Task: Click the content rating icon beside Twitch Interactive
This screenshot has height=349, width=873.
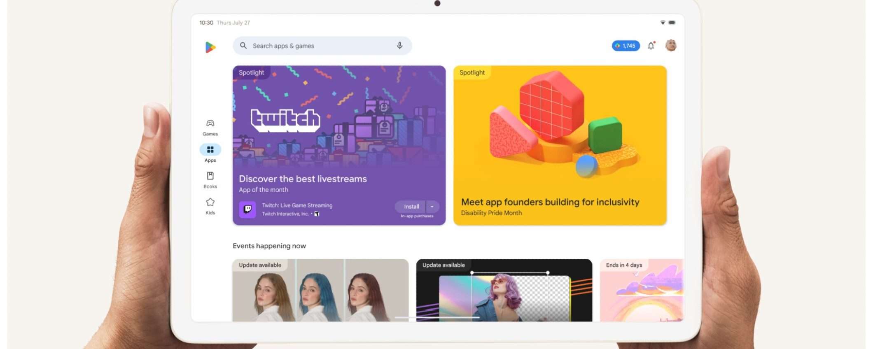Action: (x=317, y=214)
